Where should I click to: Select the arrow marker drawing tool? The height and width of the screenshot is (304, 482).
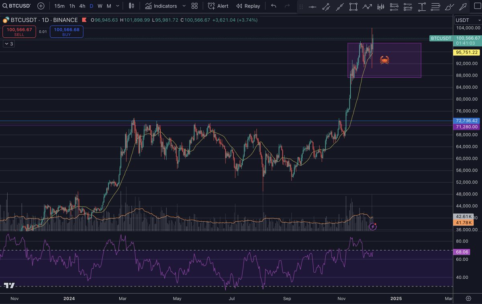click(x=463, y=6)
